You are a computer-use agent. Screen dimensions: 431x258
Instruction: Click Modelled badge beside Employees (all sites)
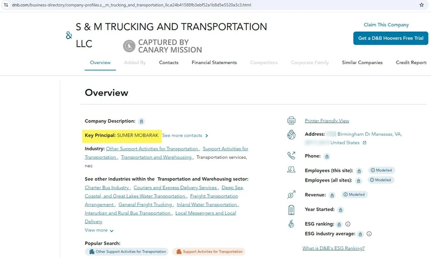tap(381, 180)
